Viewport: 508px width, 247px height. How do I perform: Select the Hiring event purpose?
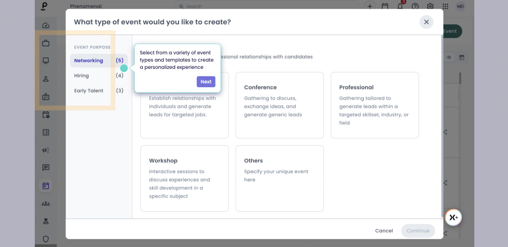pos(99,76)
